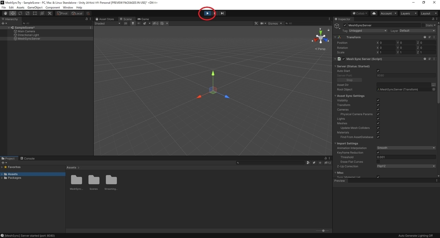The width and height of the screenshot is (440, 238).
Task: Lock the Hierarchy panel
Action: point(87,19)
